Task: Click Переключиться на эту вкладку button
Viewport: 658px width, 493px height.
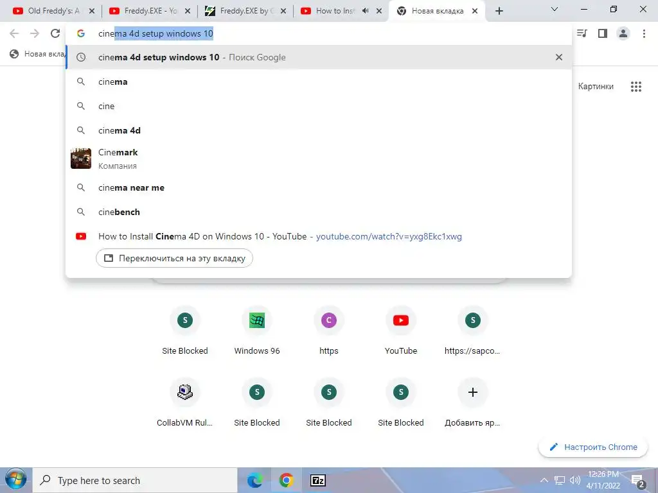Action: 174,258
